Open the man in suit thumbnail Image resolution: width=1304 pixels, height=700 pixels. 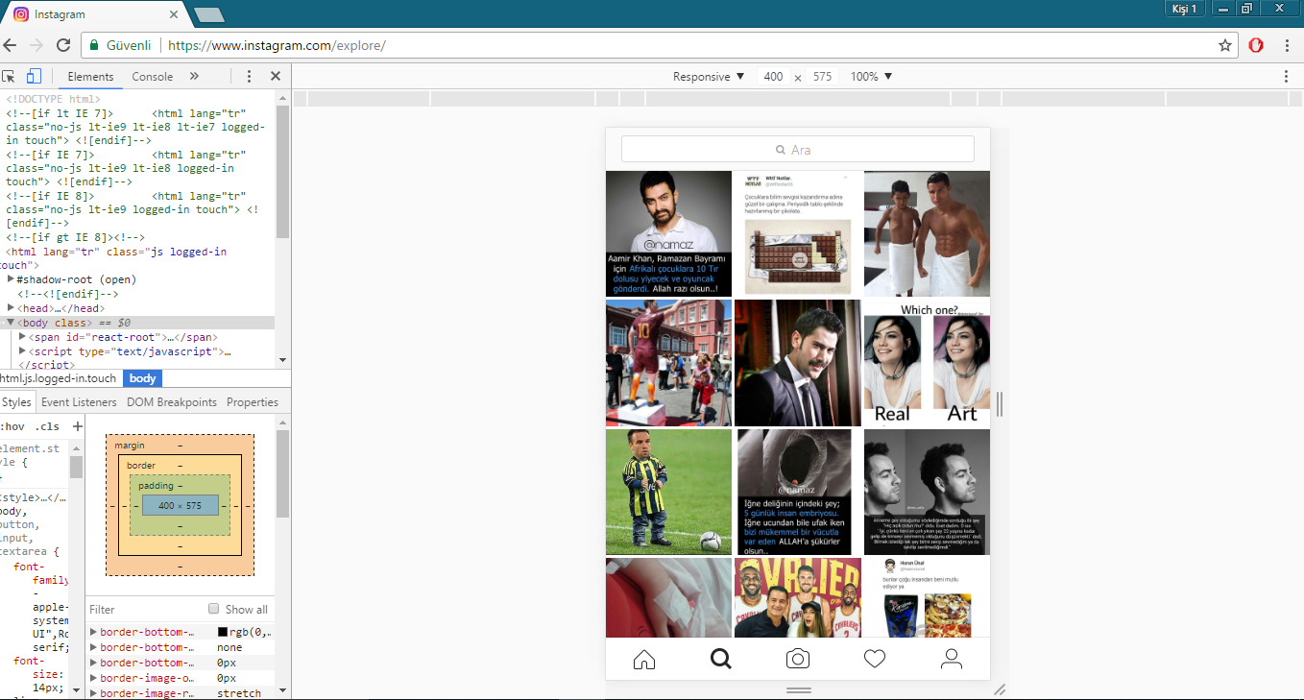pos(798,363)
